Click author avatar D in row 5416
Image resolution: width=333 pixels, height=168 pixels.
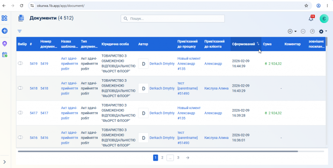[x=144, y=138]
